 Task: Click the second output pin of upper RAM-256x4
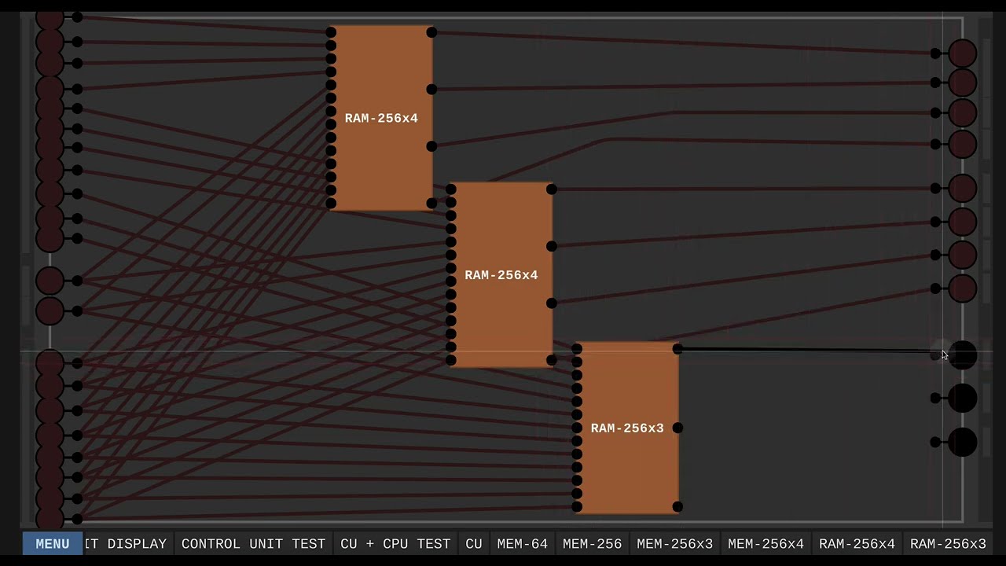pyautogui.click(x=431, y=90)
